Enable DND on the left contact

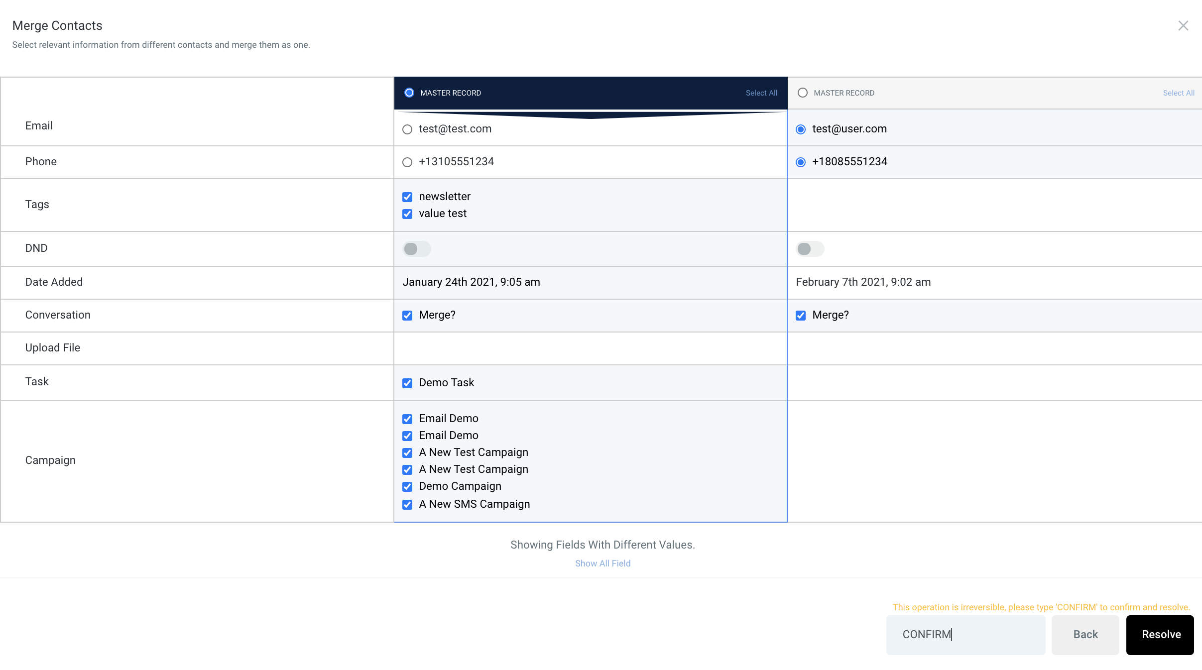coord(416,248)
